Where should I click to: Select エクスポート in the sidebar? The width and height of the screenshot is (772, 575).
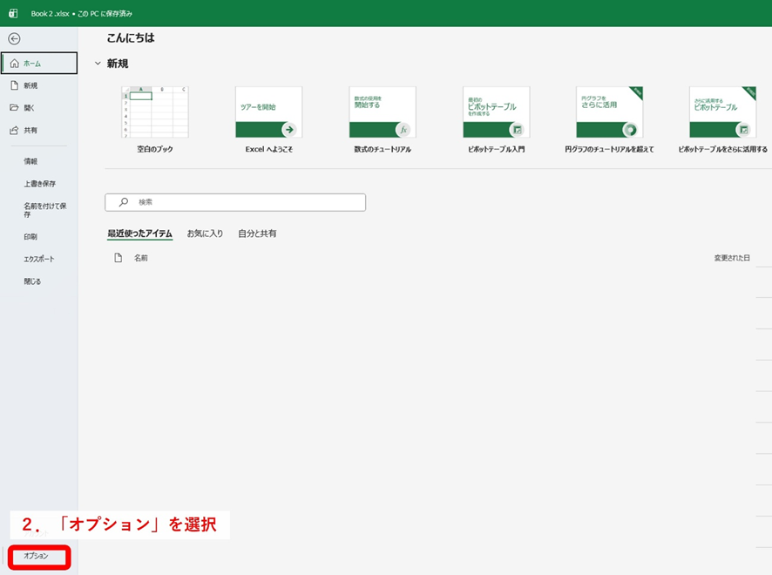coord(38,259)
